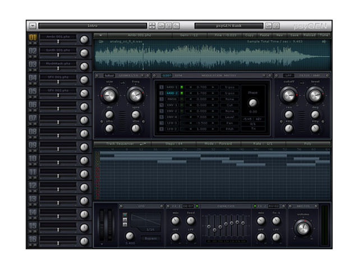Open the MOD-1 destination dropdown
This screenshot has width=359, height=269.
[x=229, y=87]
